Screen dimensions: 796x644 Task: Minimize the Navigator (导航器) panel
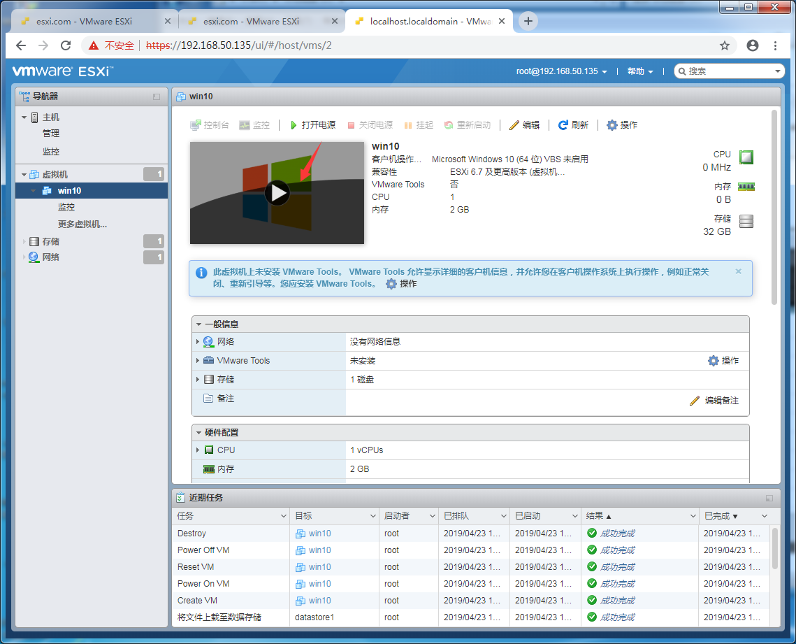[157, 96]
